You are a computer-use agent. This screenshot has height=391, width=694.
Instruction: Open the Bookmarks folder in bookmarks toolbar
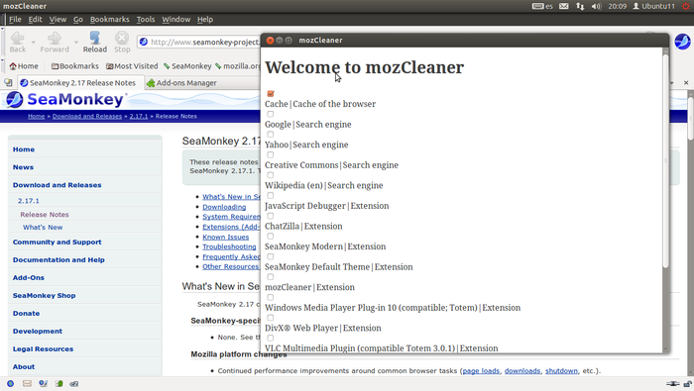74,66
